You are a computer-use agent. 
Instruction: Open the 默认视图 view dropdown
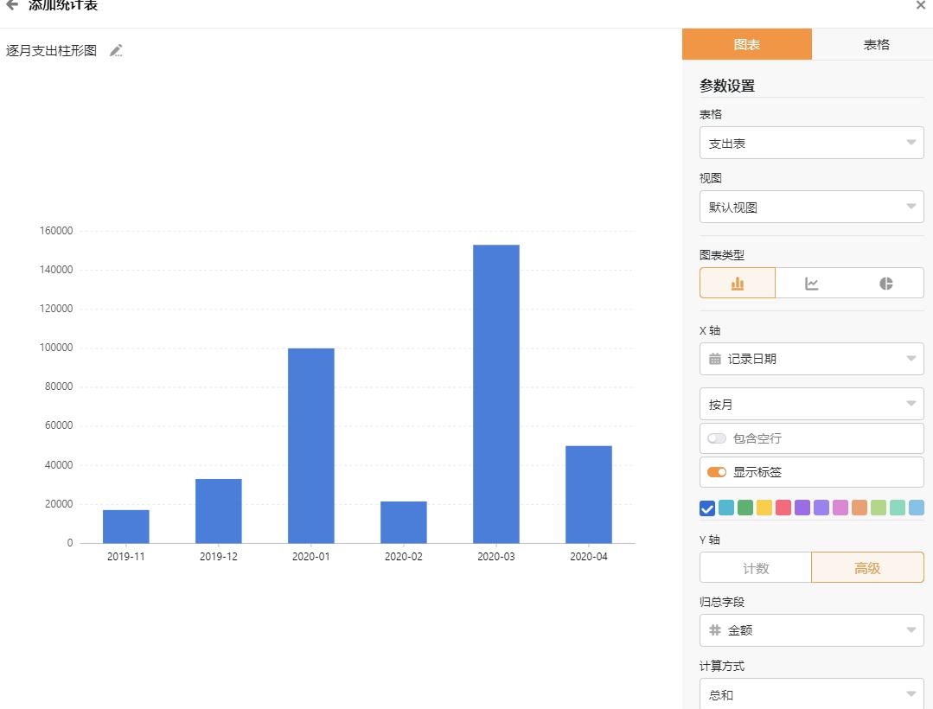tap(811, 207)
